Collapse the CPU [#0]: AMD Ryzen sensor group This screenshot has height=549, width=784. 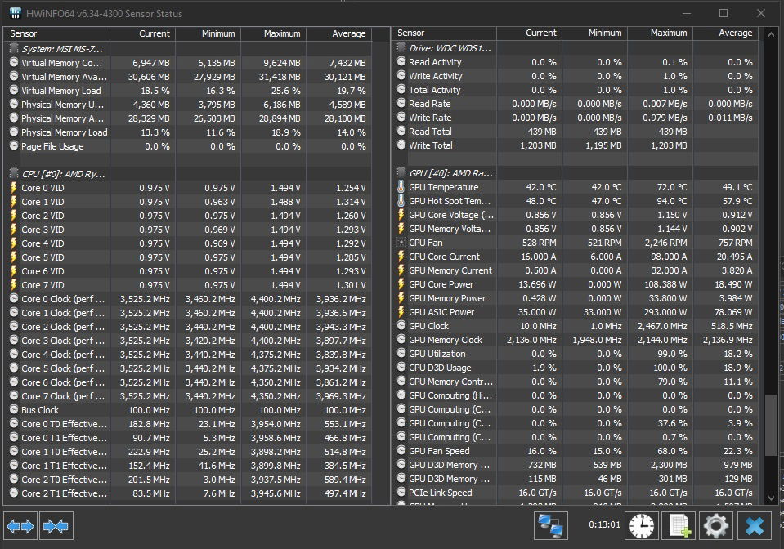14,174
